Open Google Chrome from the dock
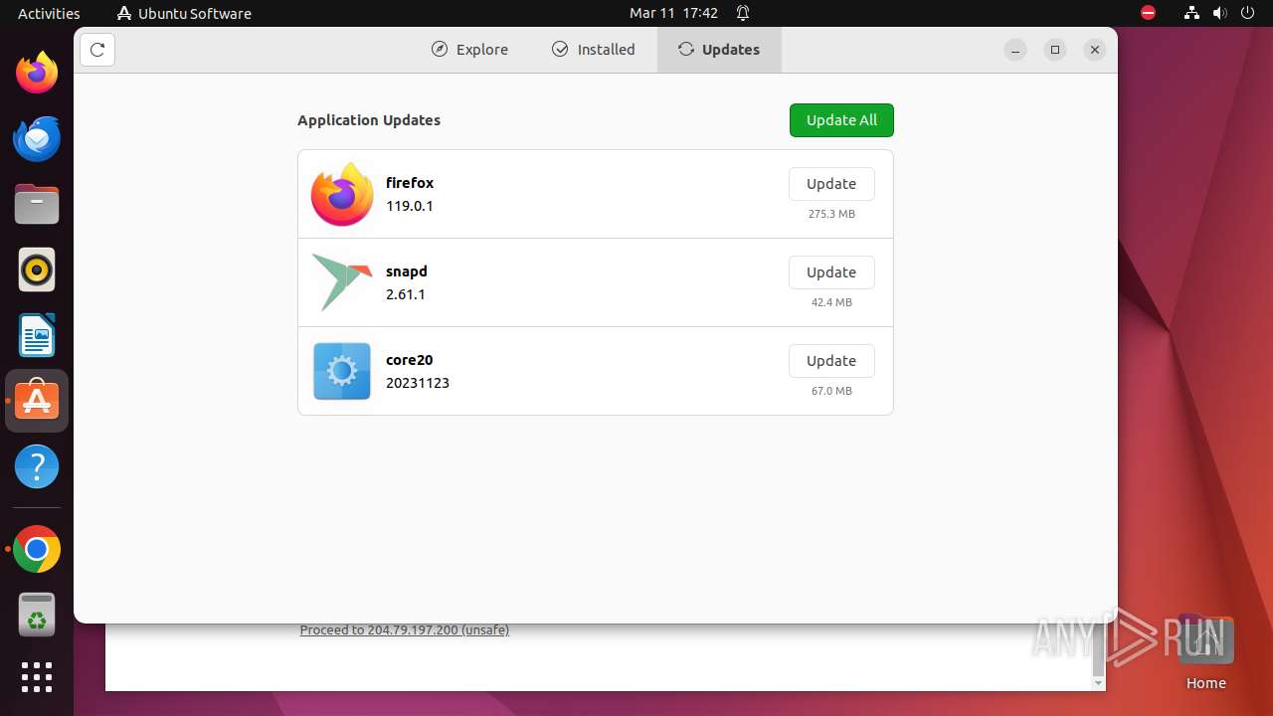 point(37,549)
